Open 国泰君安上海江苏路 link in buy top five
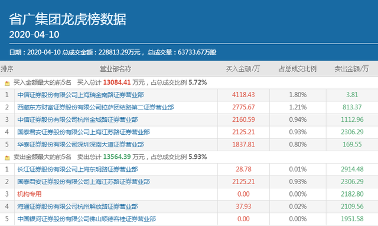 pos(83,132)
